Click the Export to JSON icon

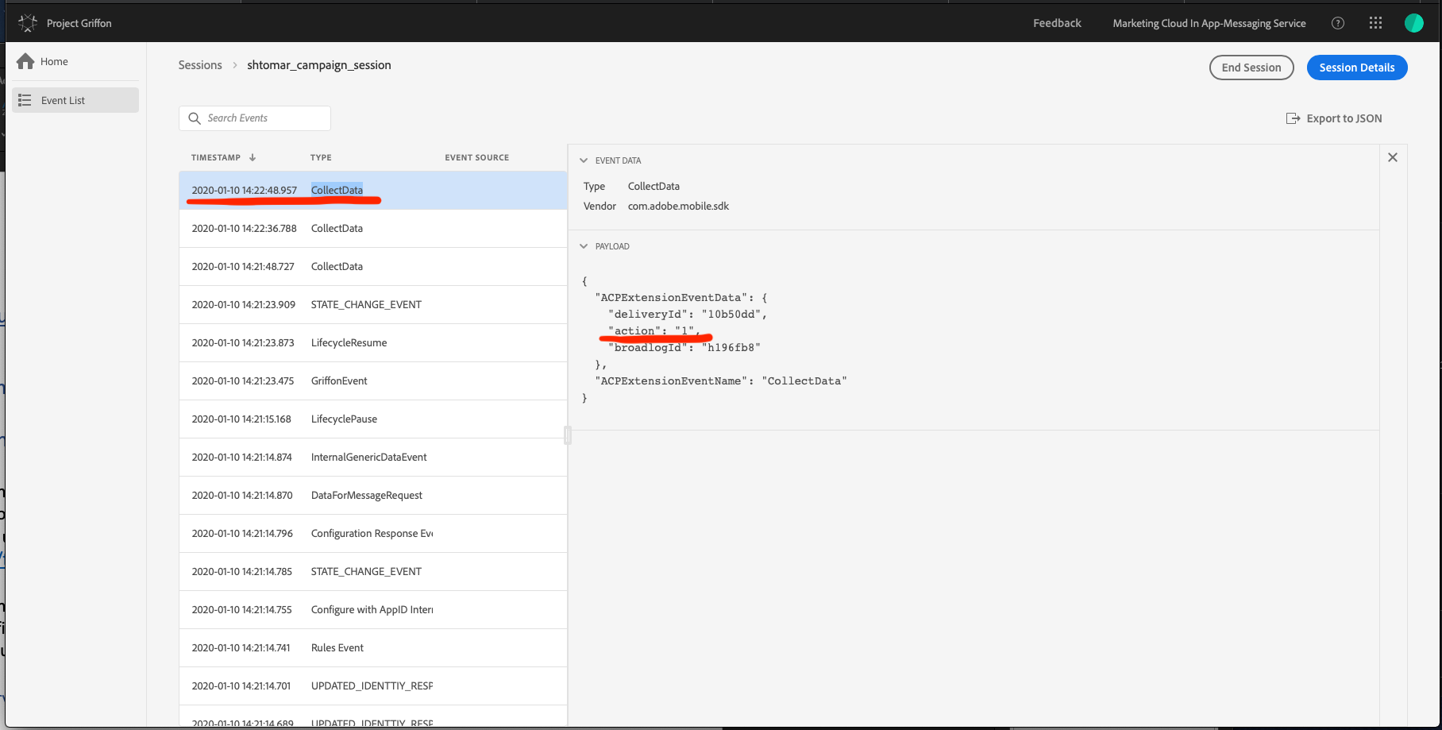click(1293, 118)
